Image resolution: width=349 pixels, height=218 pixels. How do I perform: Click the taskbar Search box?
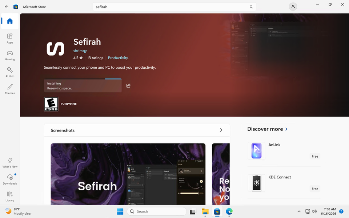click(x=157, y=211)
